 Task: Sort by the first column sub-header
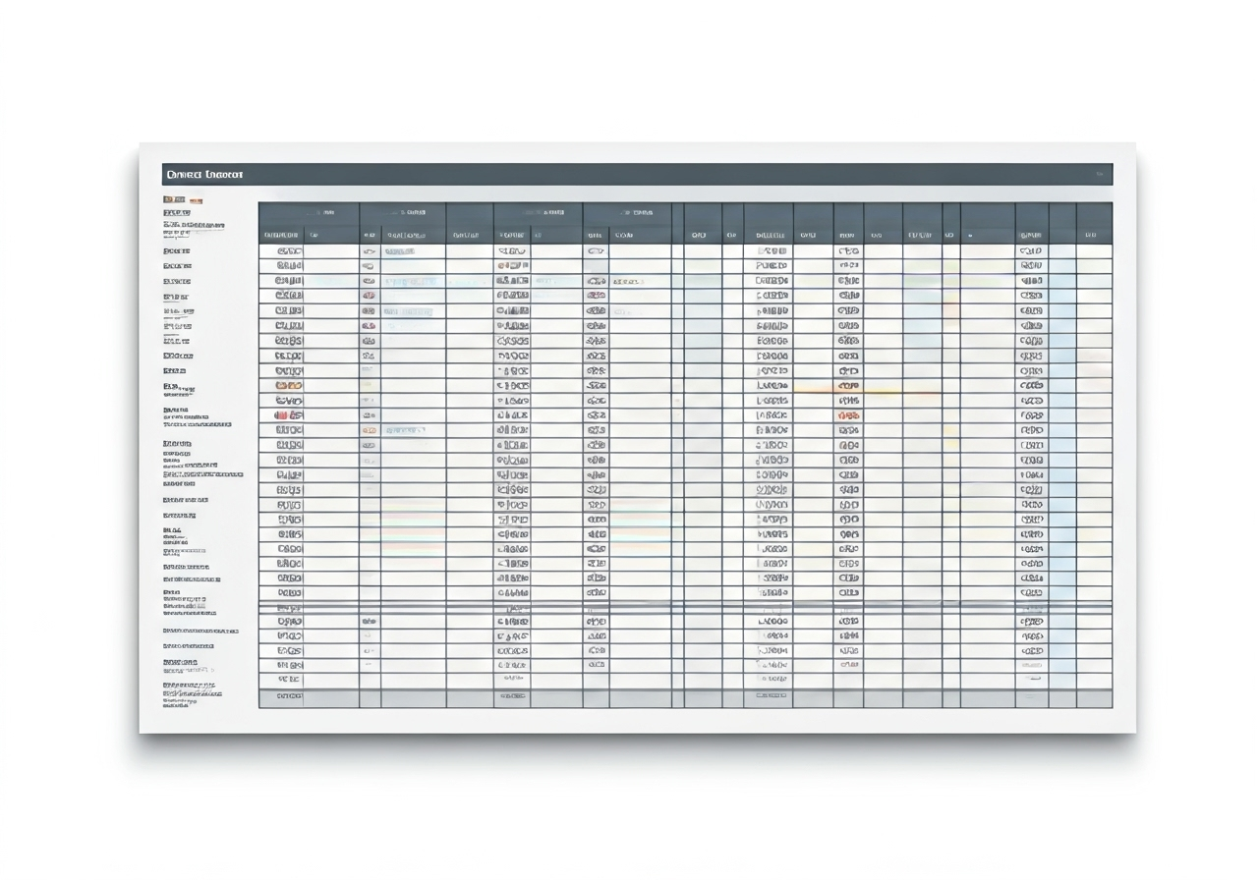click(x=281, y=236)
